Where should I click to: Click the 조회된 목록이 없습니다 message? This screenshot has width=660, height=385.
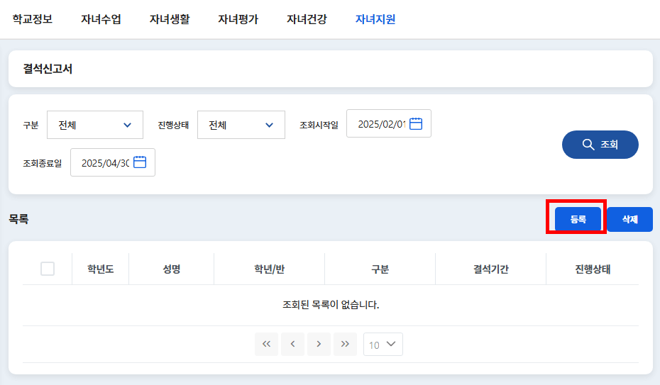331,305
